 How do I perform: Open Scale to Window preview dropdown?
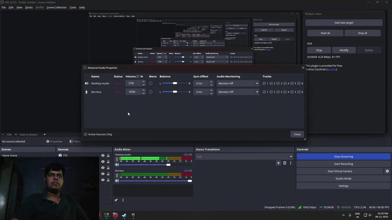32,135
